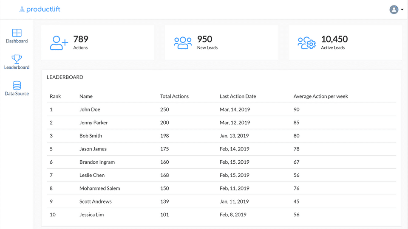Select the Leslie Chen name cell

(x=92, y=175)
